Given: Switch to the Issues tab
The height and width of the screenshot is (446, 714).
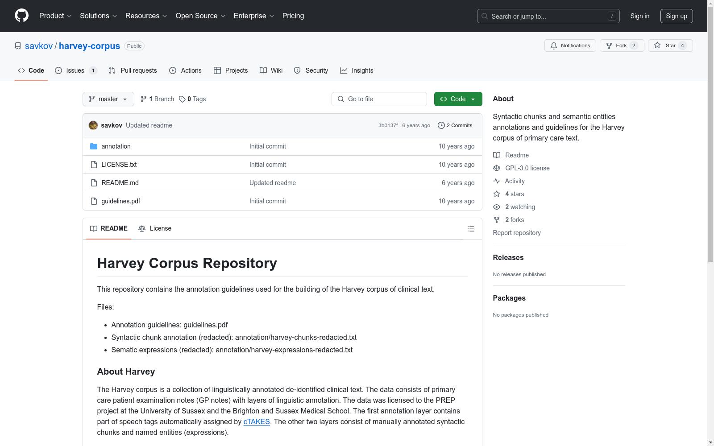Looking at the screenshot, I should (x=76, y=70).
